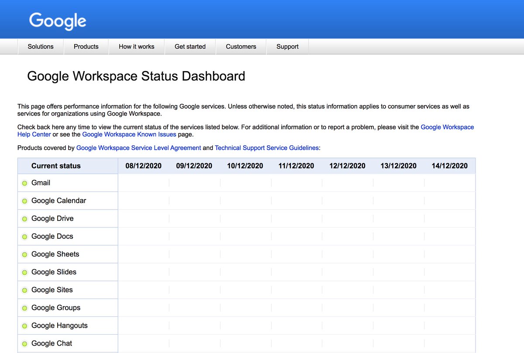
Task: Open the Solutions menu item
Action: [40, 46]
